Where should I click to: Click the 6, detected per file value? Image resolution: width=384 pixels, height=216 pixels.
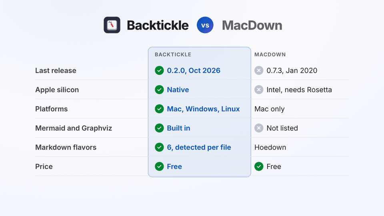[x=199, y=148]
